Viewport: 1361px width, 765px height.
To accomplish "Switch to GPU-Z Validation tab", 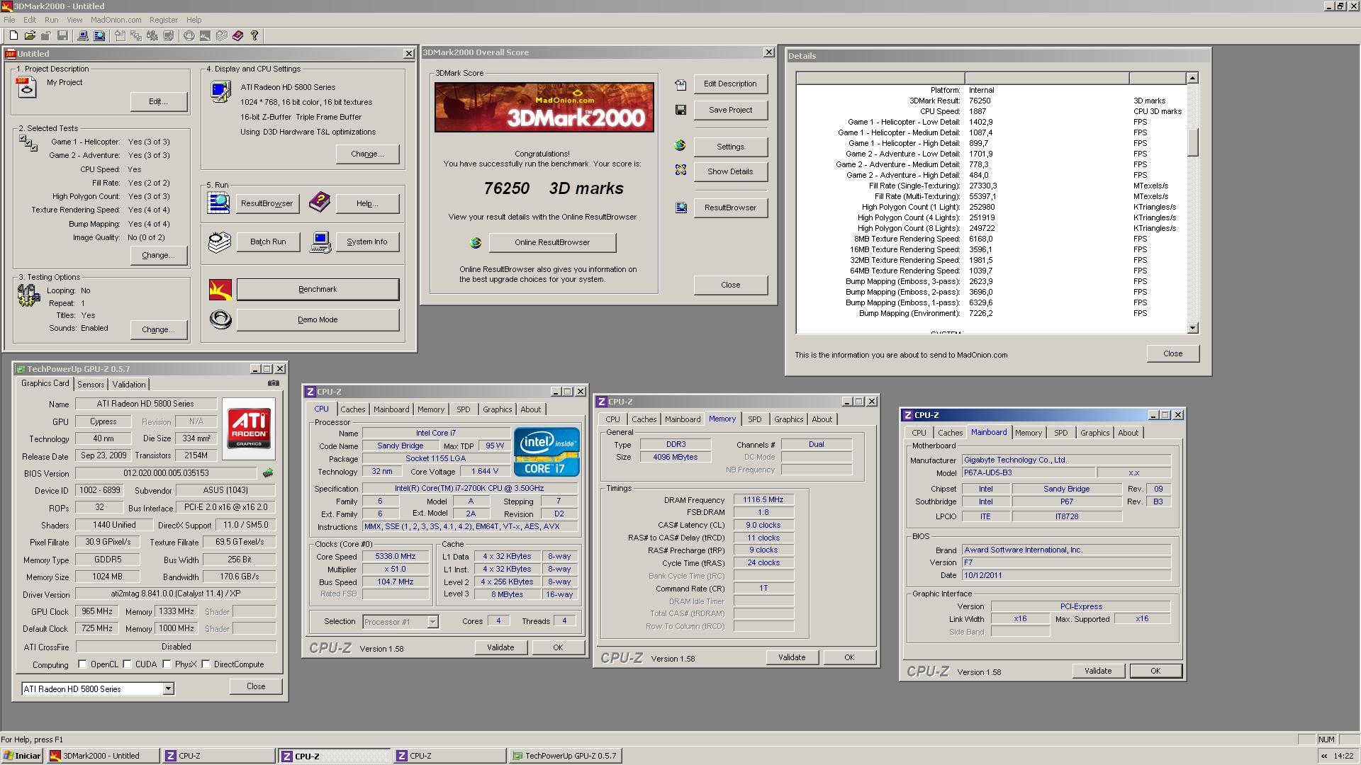I will click(x=129, y=385).
